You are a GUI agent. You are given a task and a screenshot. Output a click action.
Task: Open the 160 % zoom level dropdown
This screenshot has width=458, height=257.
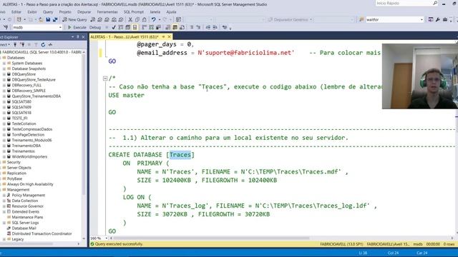pos(107,238)
